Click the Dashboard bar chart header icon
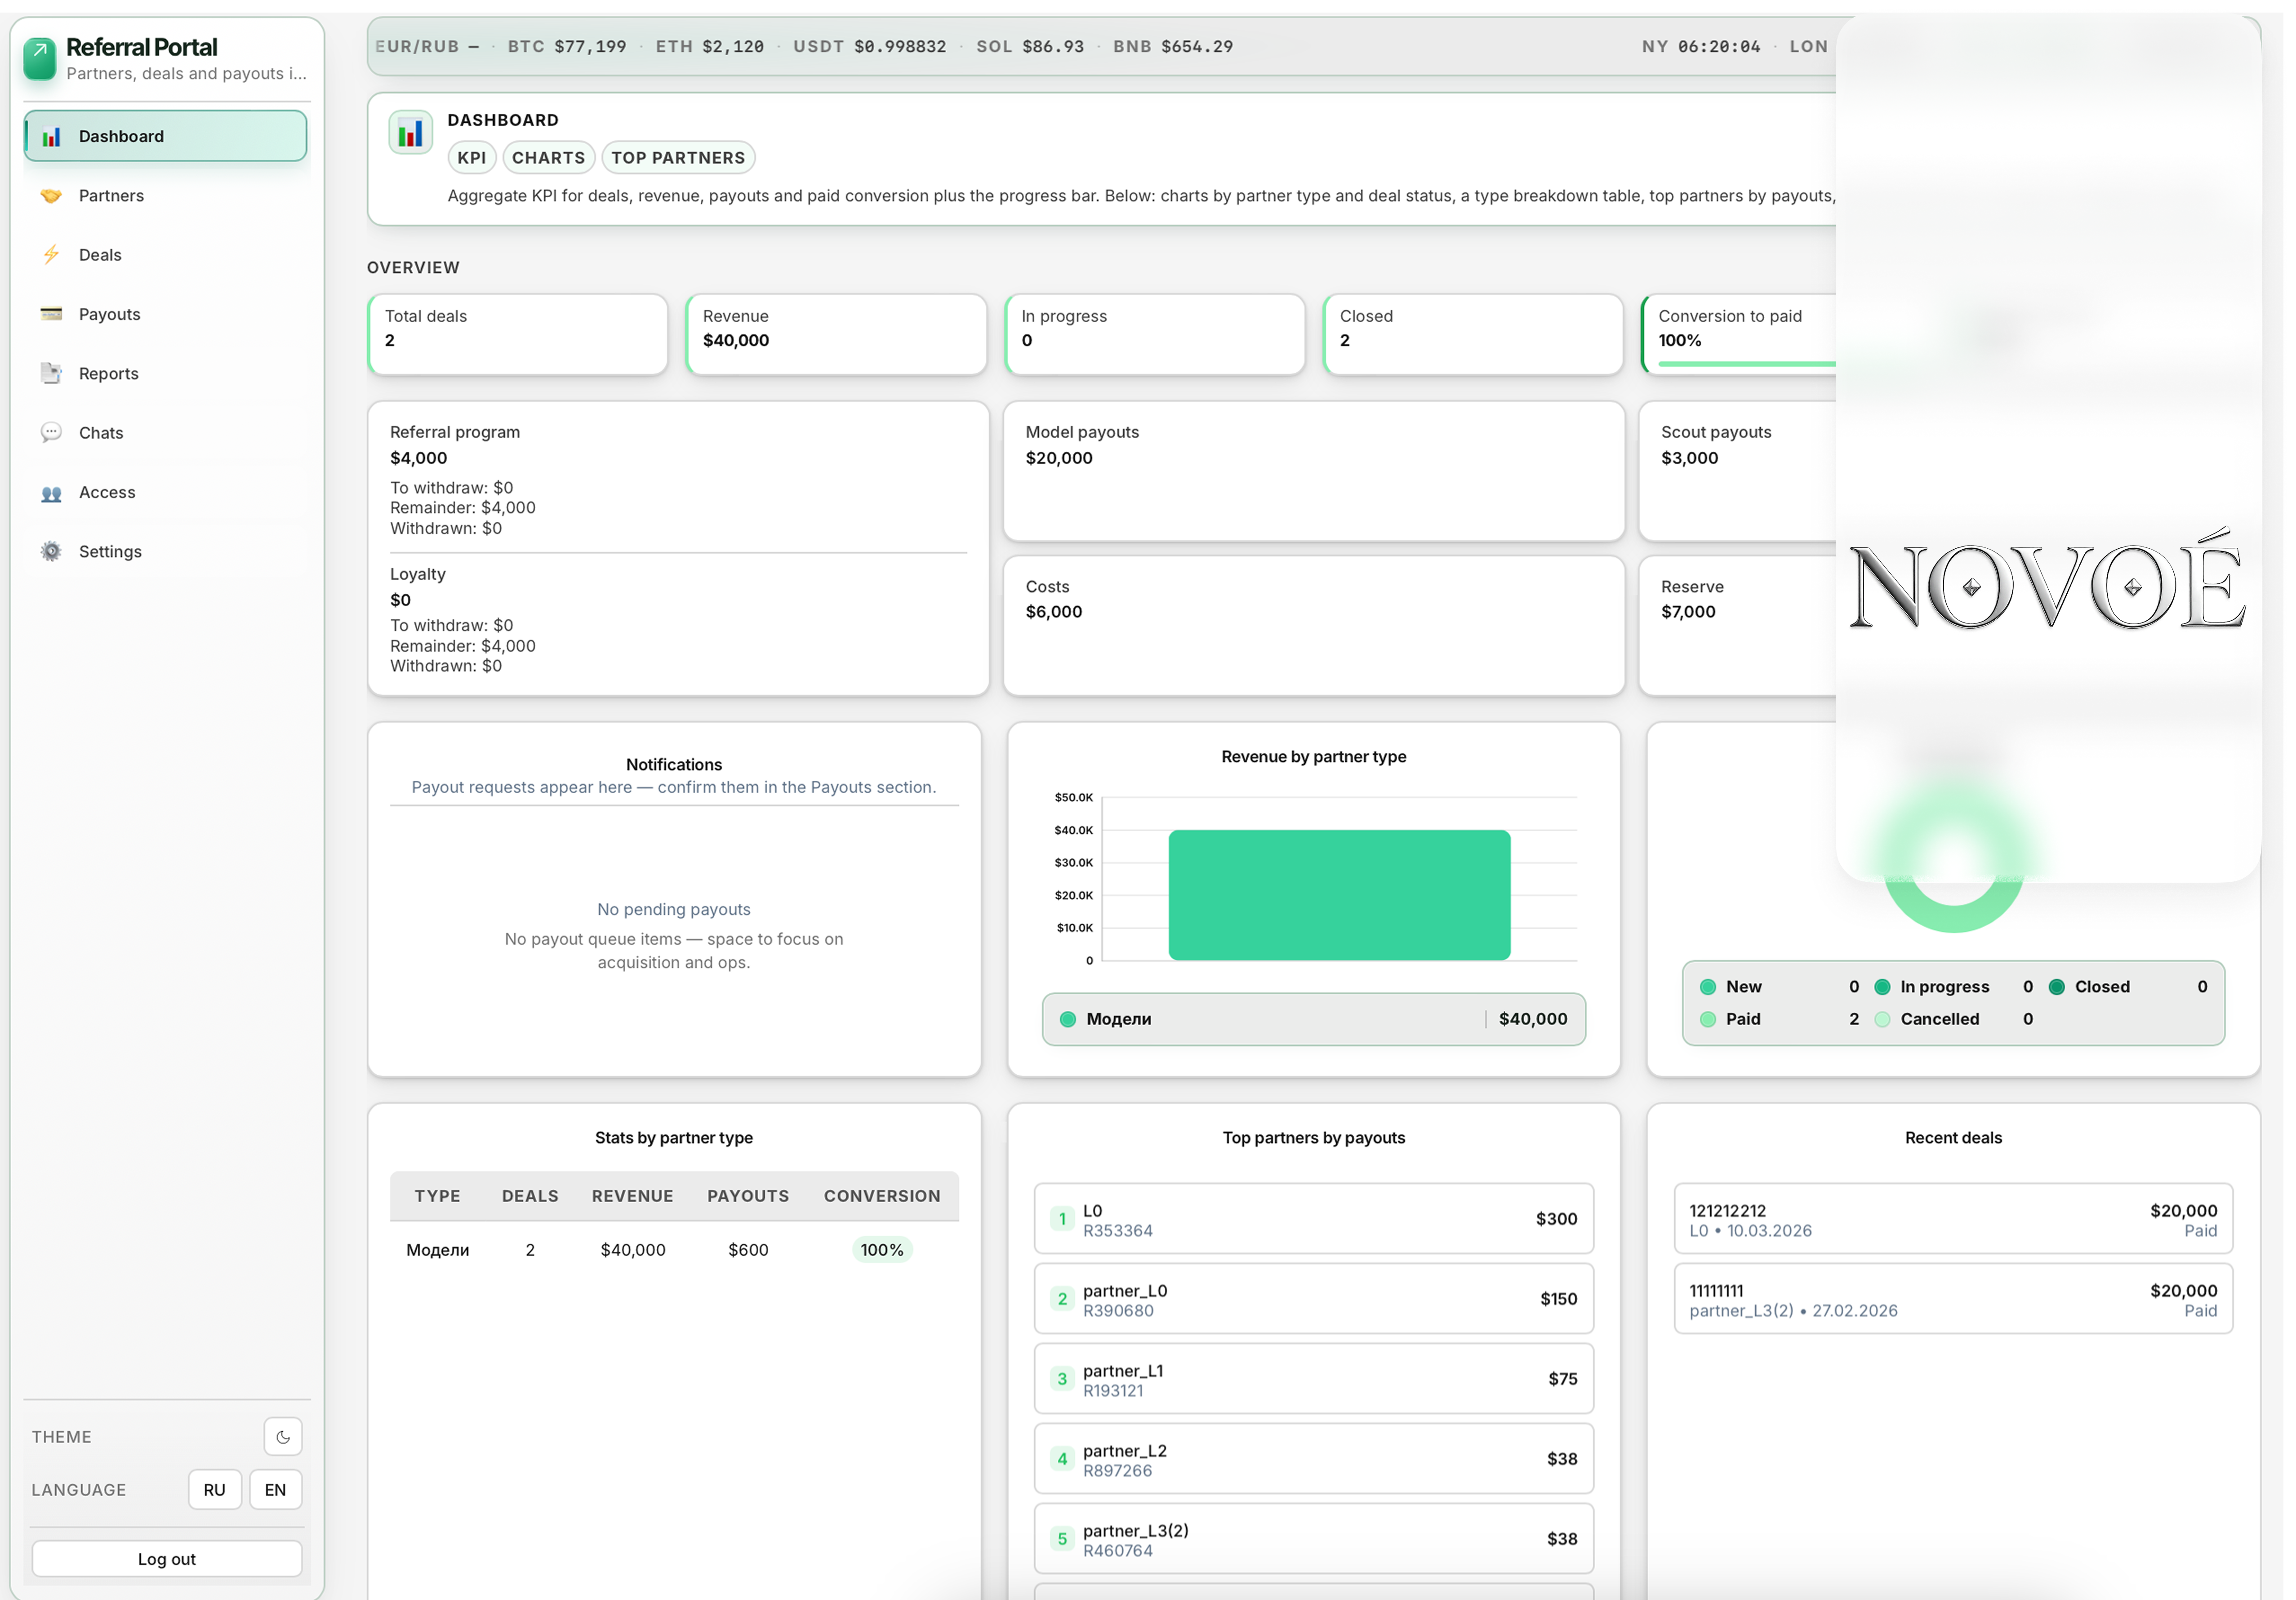 [x=411, y=133]
